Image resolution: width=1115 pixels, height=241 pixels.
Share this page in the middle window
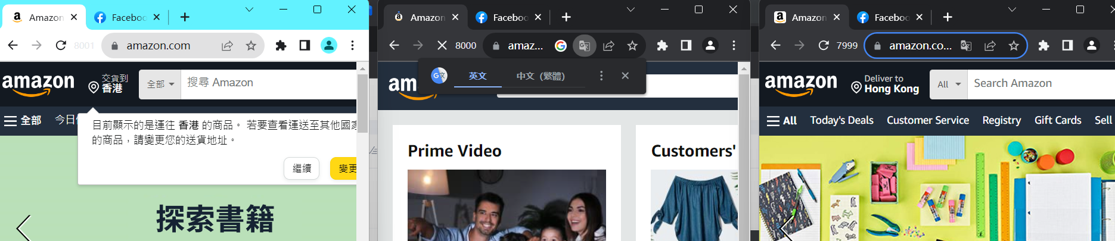point(608,46)
